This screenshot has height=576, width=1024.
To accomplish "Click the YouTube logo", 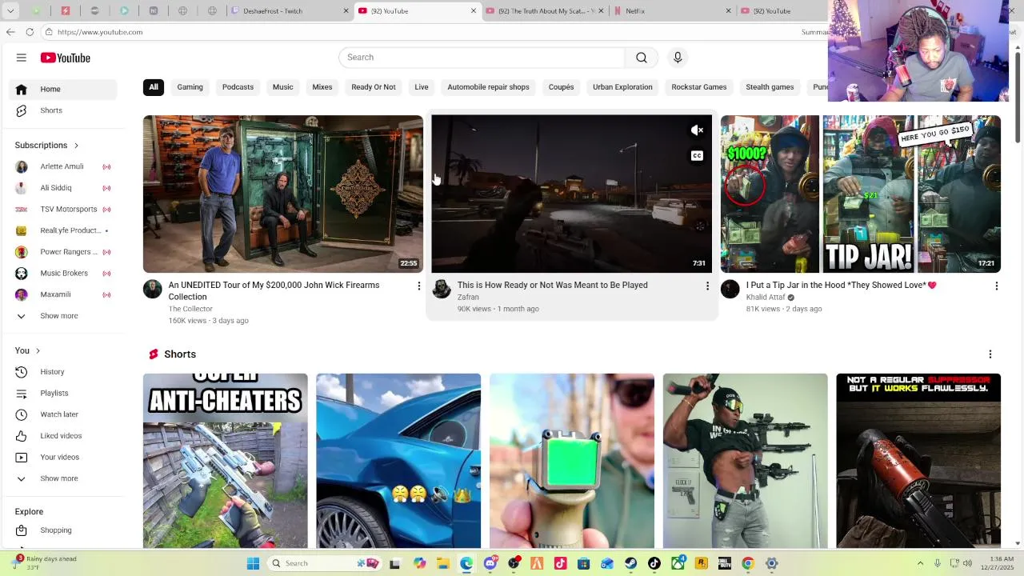I will tap(66, 58).
